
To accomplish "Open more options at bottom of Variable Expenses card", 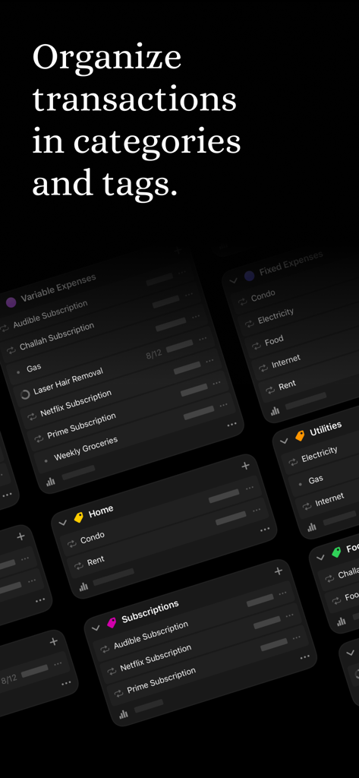I will point(231,425).
